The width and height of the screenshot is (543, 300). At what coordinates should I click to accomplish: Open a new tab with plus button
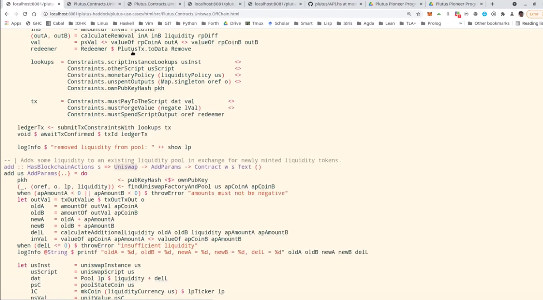(492, 4)
